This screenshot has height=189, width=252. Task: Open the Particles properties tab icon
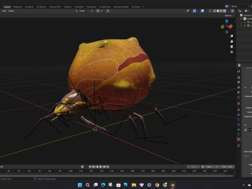pyautogui.click(x=239, y=120)
